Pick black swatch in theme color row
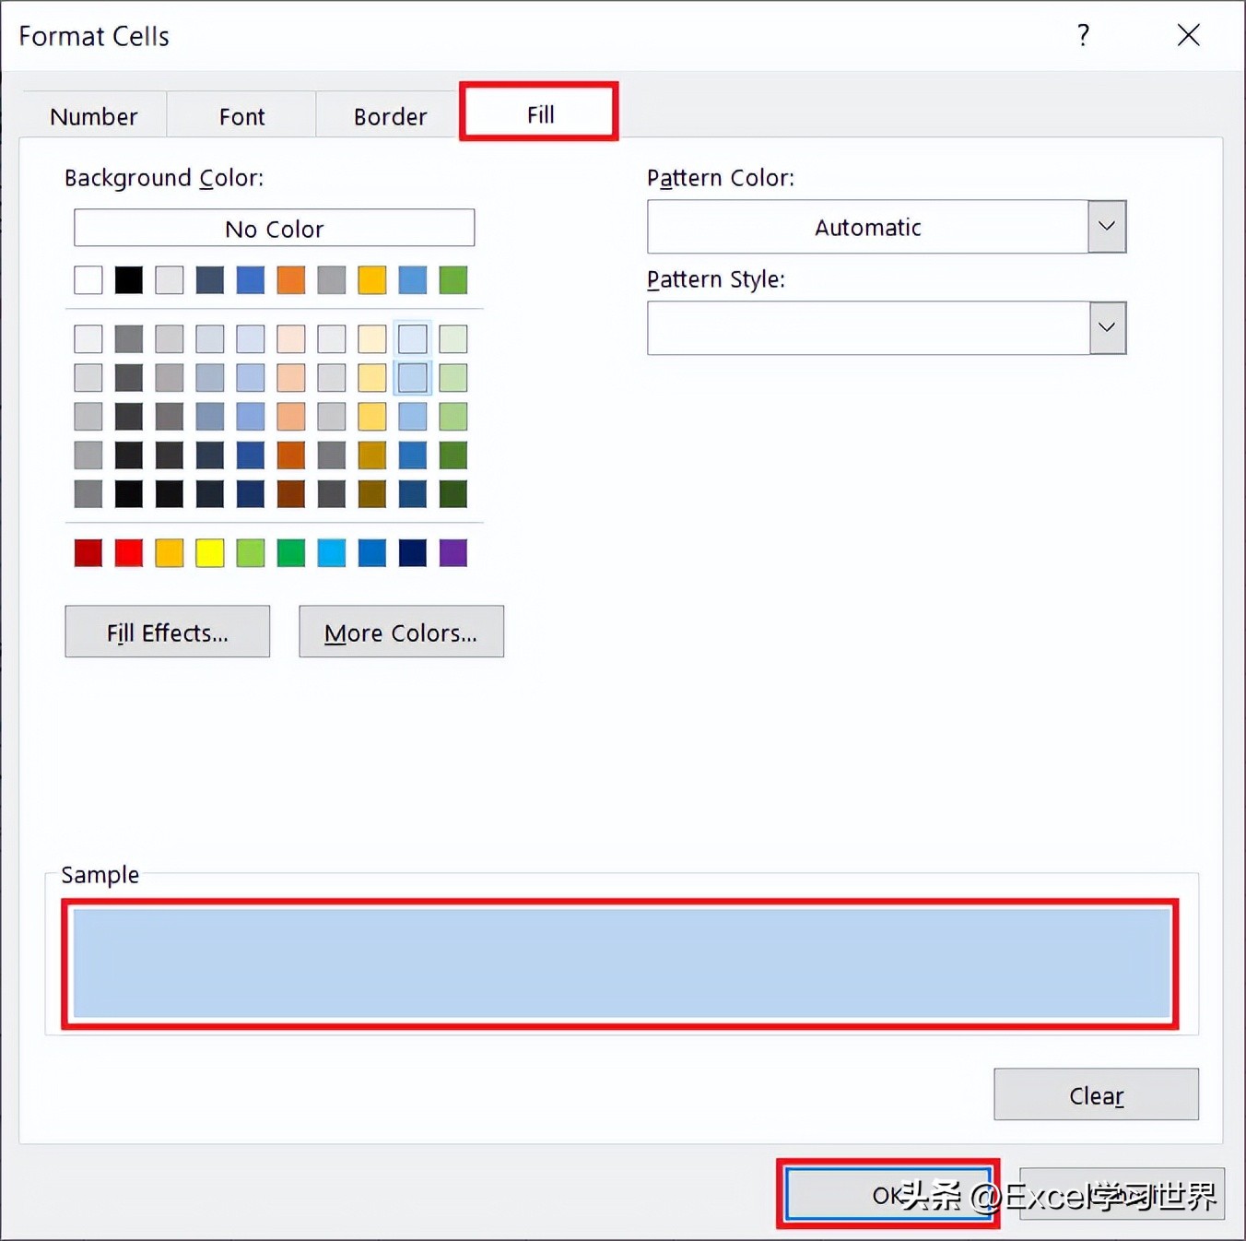 tap(129, 279)
